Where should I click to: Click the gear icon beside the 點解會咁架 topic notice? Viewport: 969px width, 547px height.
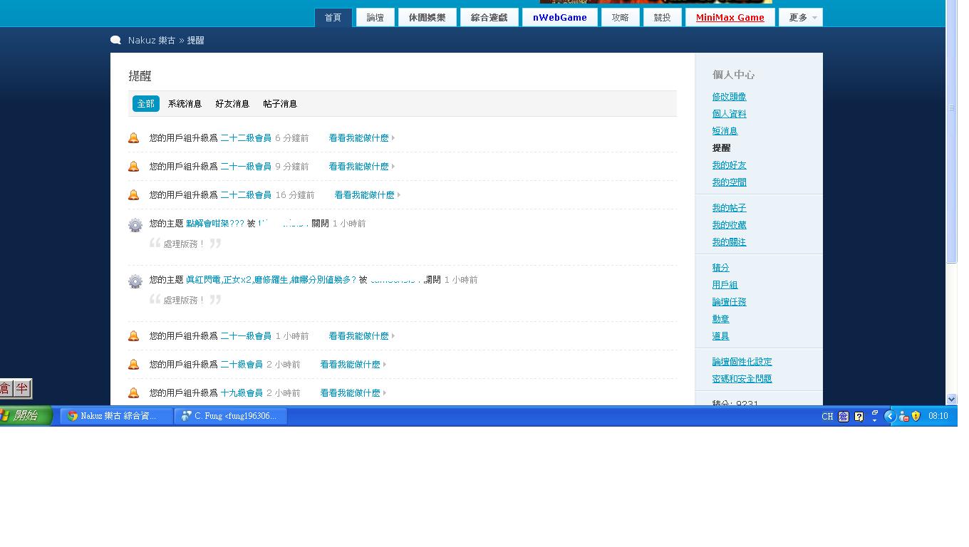coord(135,225)
